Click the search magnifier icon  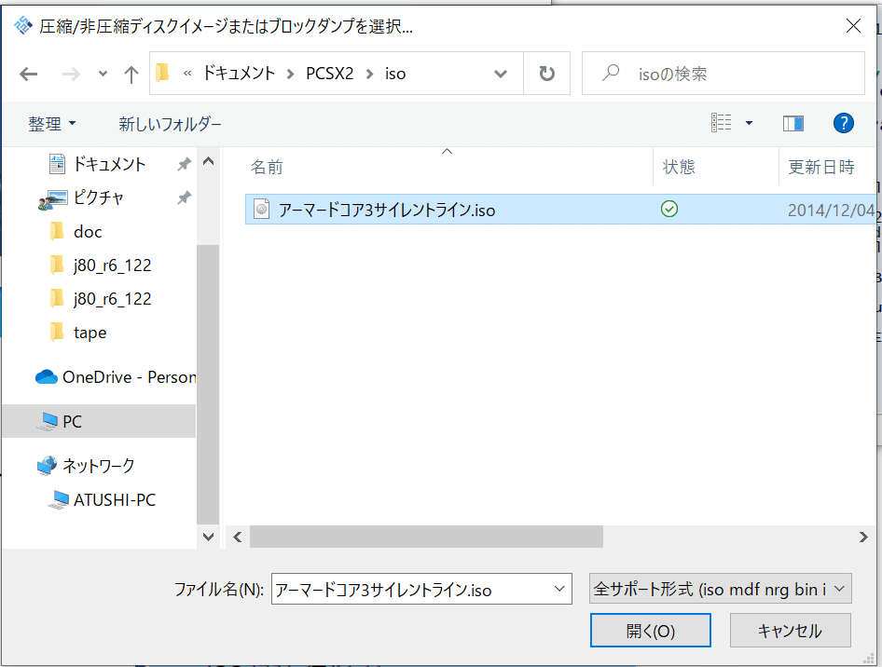pyautogui.click(x=611, y=73)
